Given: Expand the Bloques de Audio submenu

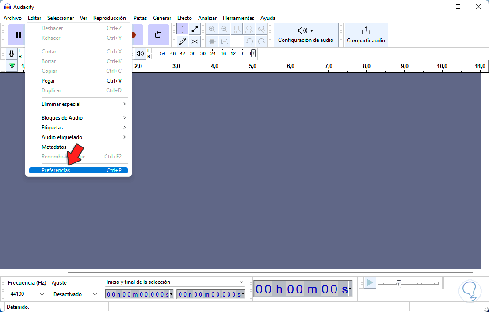Looking at the screenshot, I should pyautogui.click(x=78, y=118).
